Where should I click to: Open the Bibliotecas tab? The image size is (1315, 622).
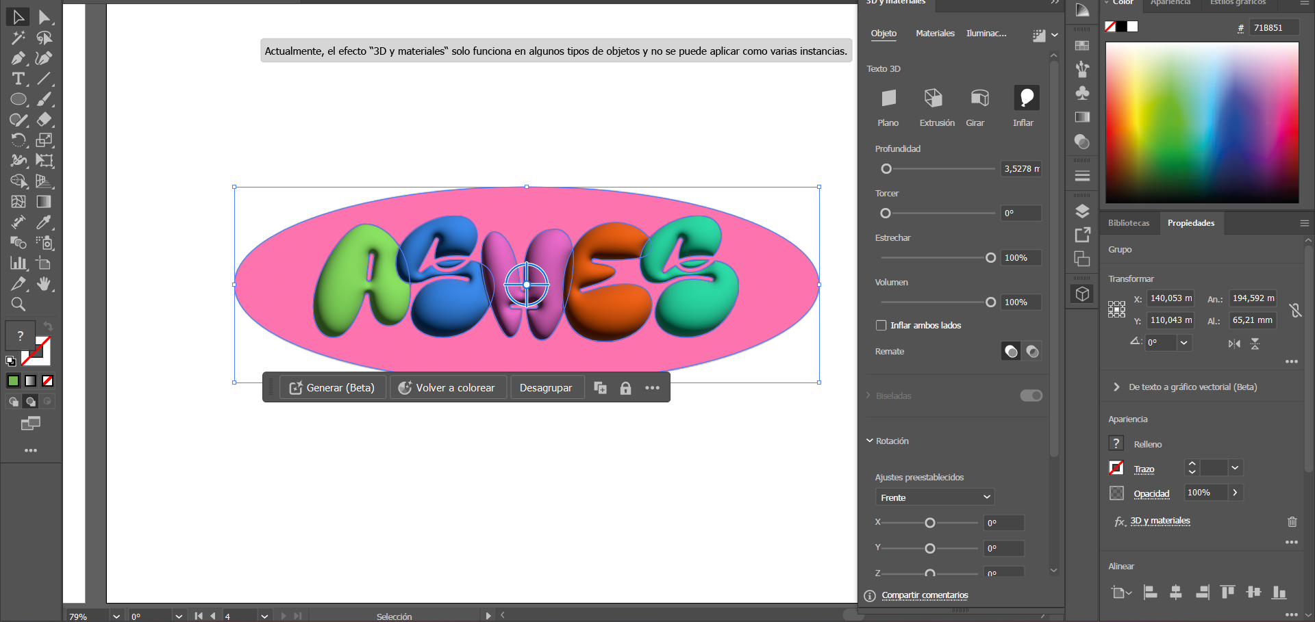coord(1129,223)
